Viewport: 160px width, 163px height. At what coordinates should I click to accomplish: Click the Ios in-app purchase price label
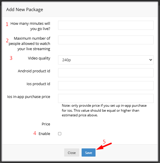click(28, 97)
